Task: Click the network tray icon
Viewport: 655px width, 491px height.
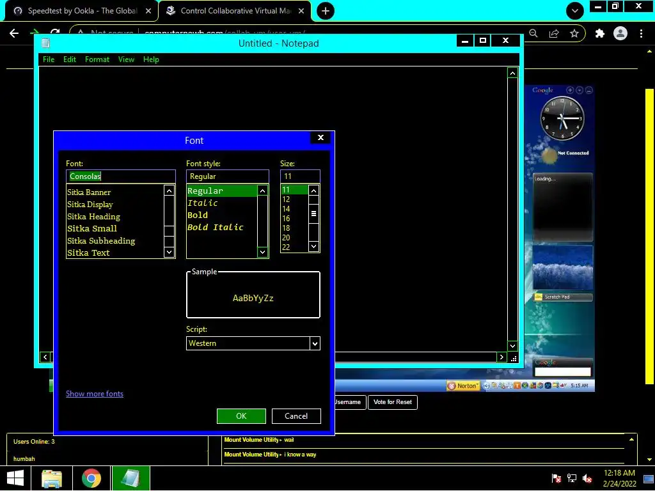Action: (x=571, y=478)
